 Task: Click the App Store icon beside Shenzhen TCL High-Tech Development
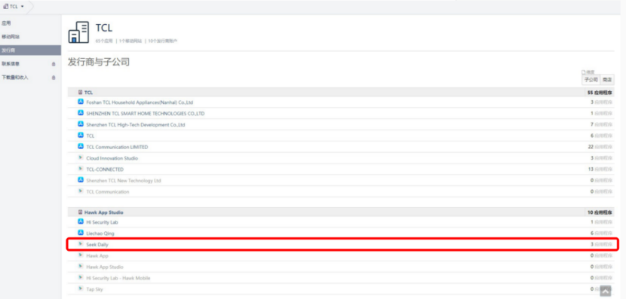pos(81,124)
